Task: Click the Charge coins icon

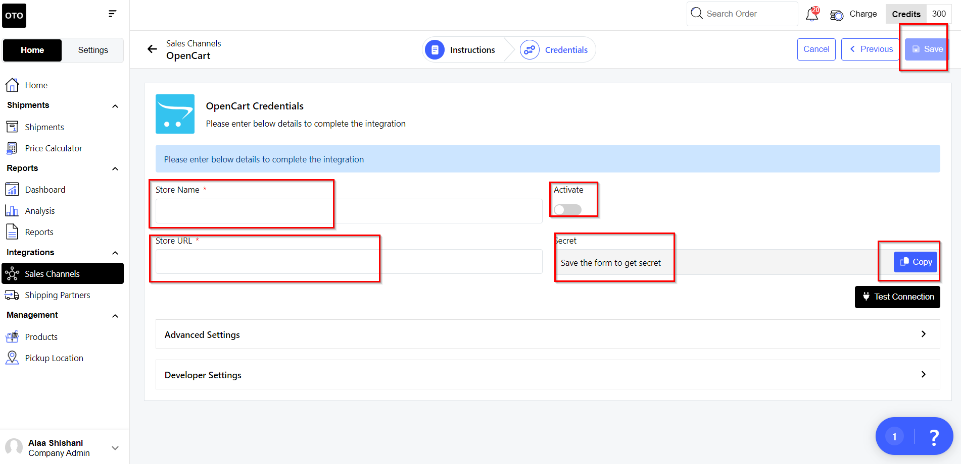Action: click(837, 15)
